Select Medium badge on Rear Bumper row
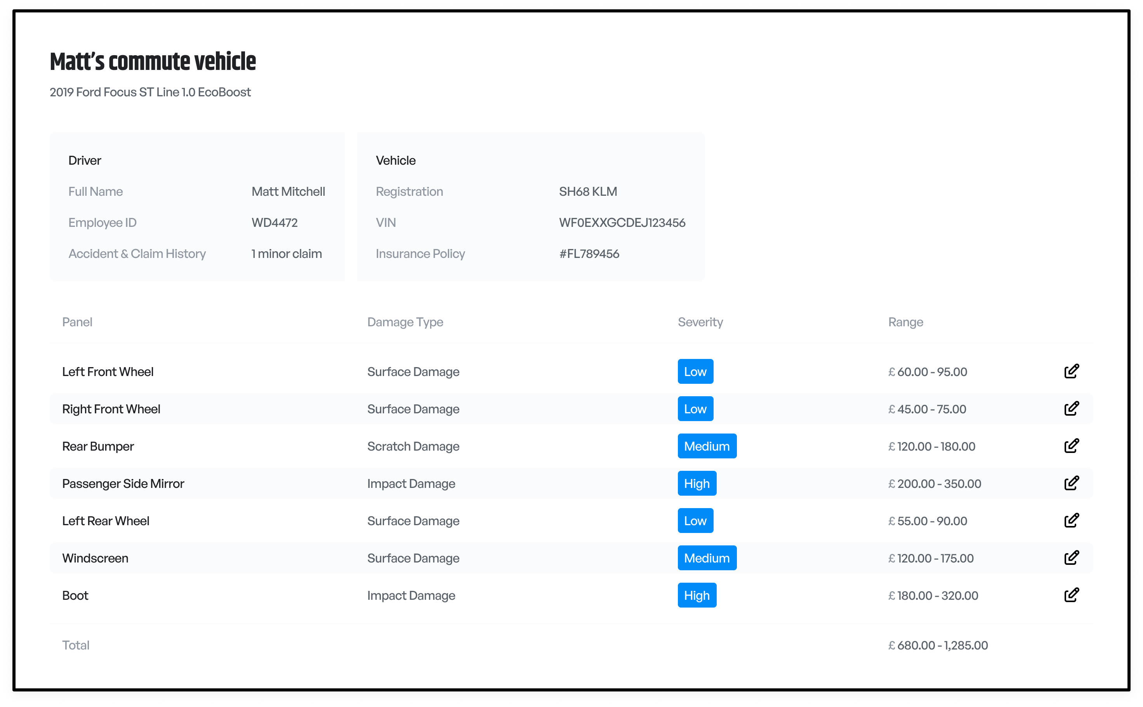This screenshot has width=1143, height=707. click(707, 446)
